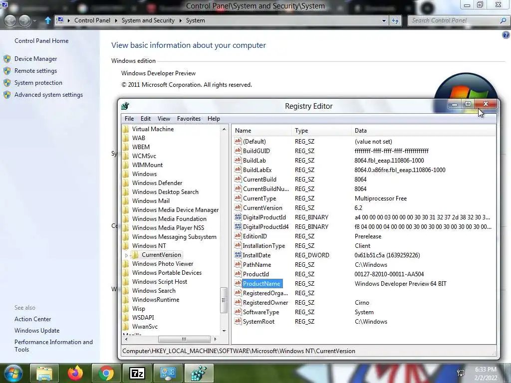This screenshot has width=511, height=383.
Task: Open the Registry Editor File menu
Action: pos(129,119)
